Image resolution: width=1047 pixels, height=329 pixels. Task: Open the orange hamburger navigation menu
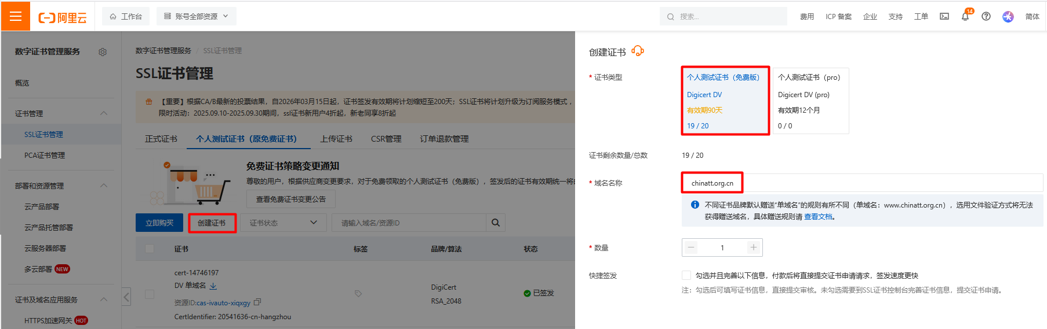click(x=16, y=16)
